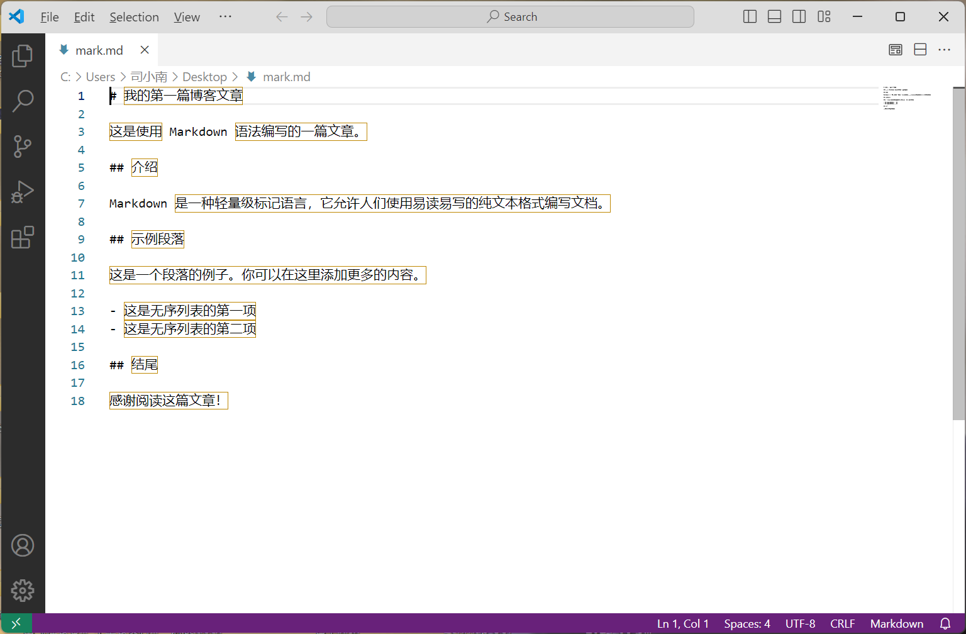Change UTF-8 file encoding
Screen dimensions: 966x634
[800, 623]
